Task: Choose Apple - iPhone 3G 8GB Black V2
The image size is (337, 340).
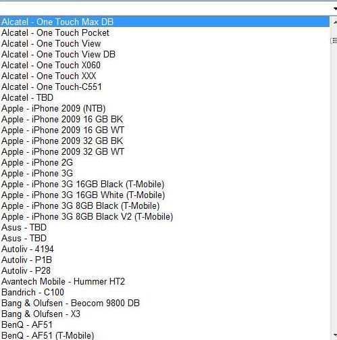Action: click(x=165, y=216)
